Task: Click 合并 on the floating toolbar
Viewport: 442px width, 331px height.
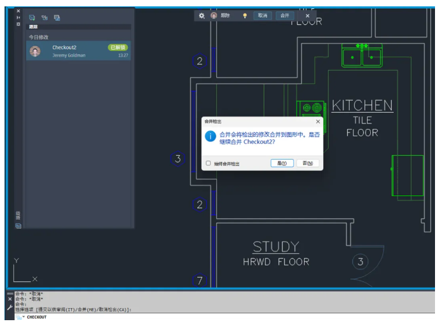Action: 285,15
